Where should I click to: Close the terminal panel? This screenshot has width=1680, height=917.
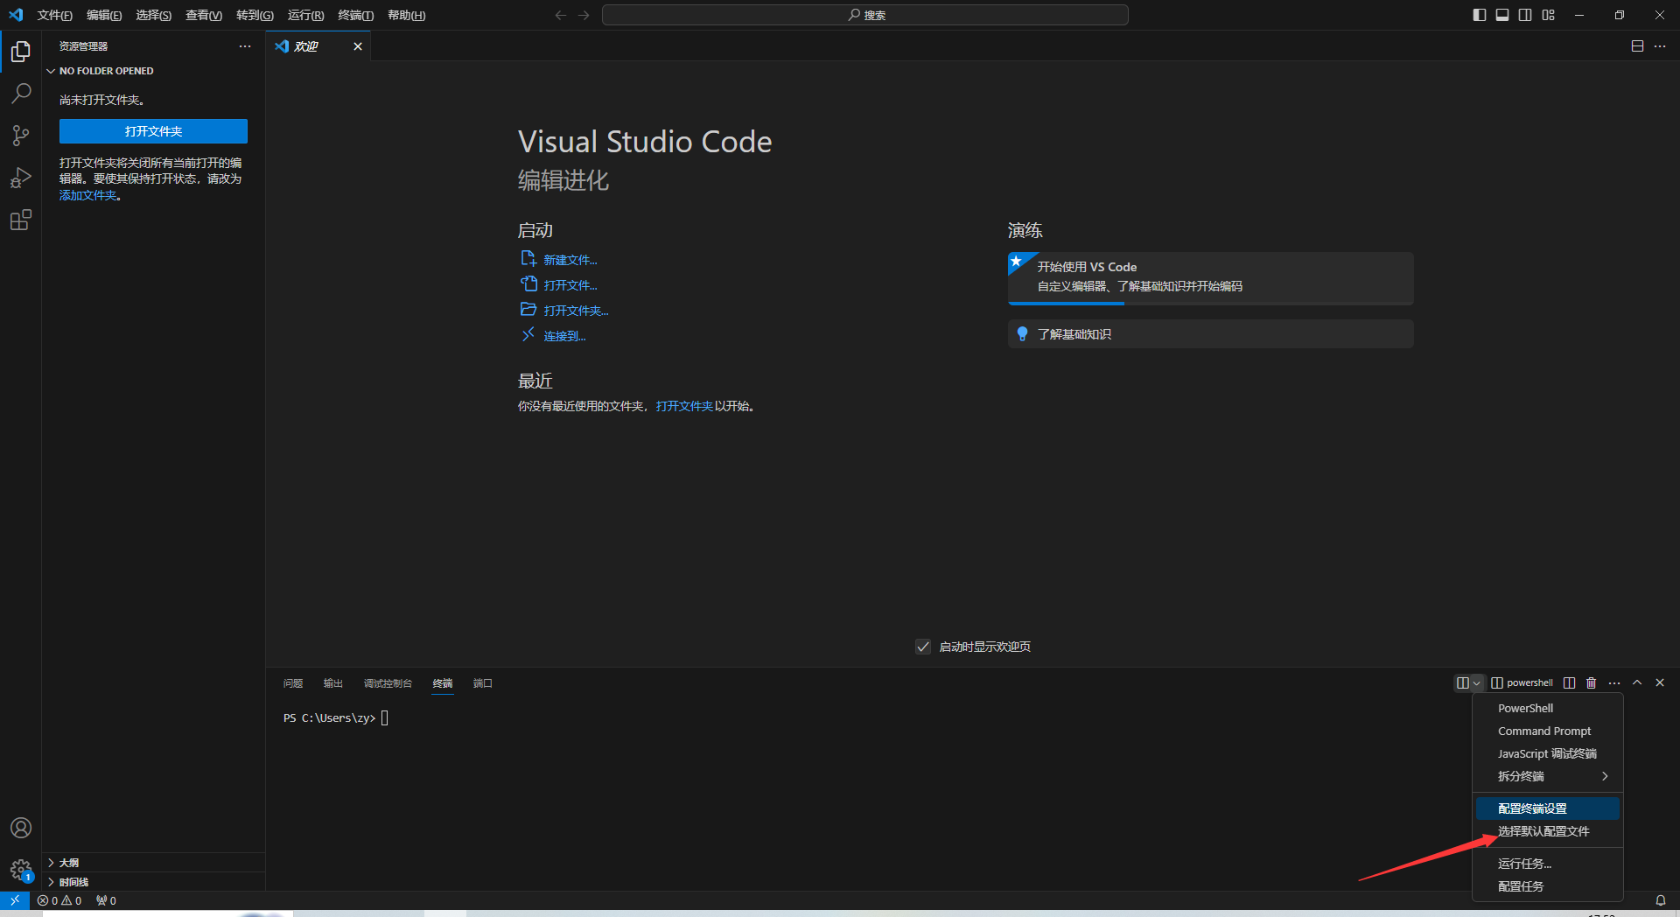[x=1660, y=682]
